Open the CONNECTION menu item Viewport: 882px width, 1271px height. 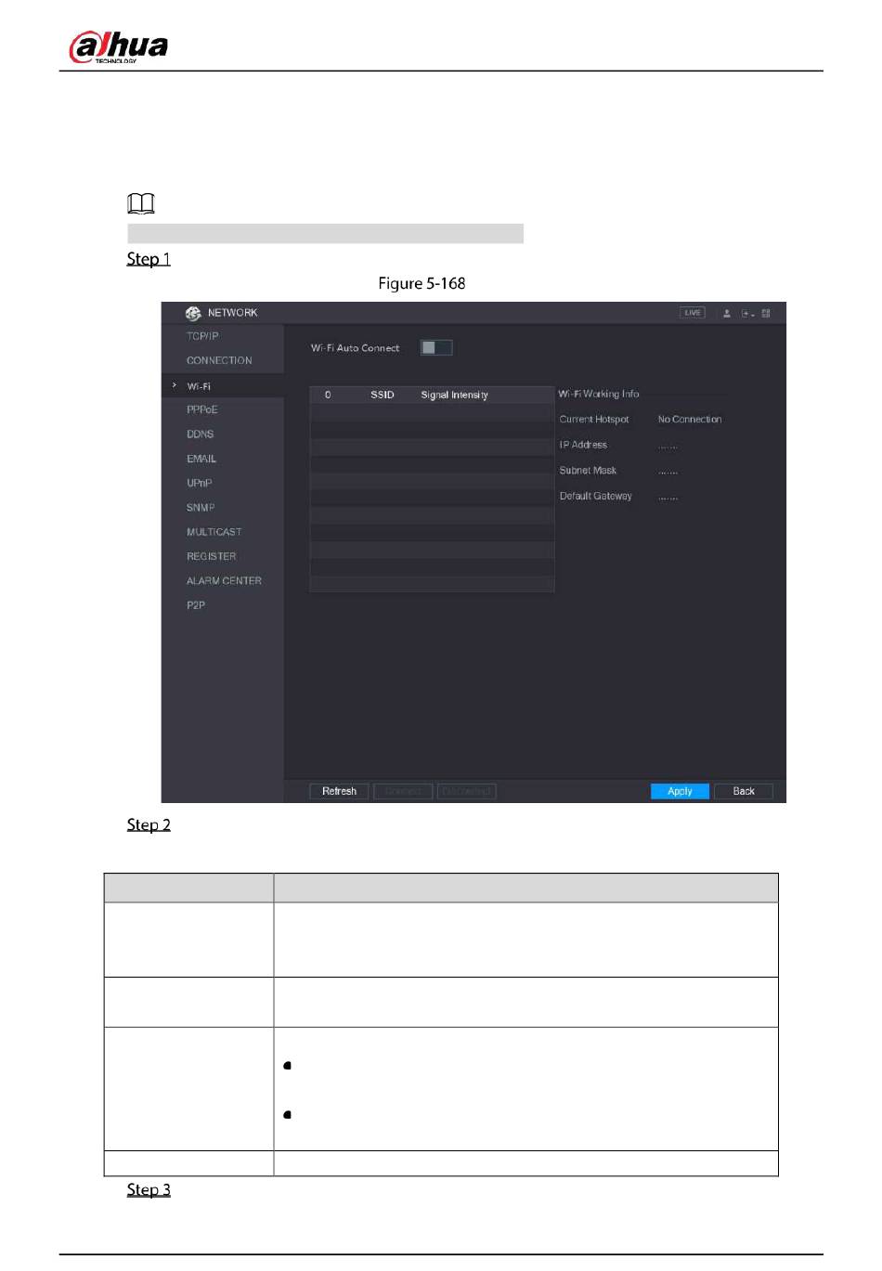click(219, 360)
